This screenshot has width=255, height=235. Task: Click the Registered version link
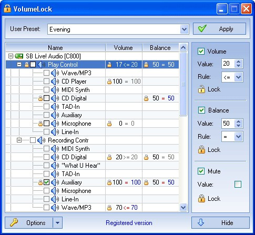click(129, 223)
